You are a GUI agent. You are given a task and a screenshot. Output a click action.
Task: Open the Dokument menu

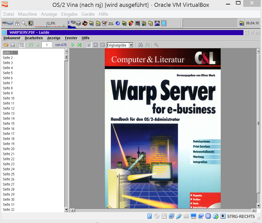[x=12, y=38]
